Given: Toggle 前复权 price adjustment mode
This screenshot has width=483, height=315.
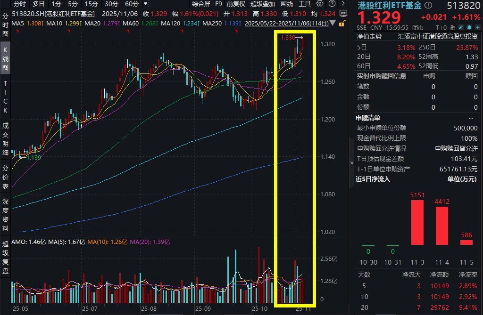Looking at the screenshot, I should 236,4.
